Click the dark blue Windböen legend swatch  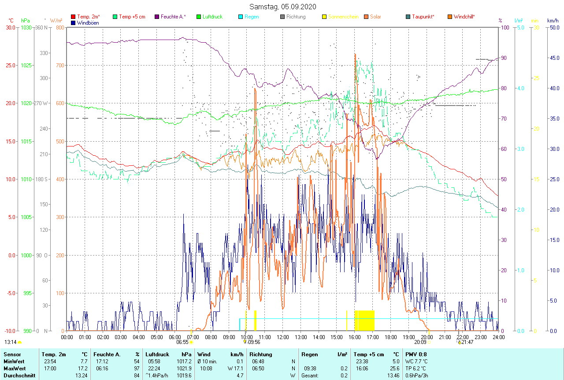[73, 23]
